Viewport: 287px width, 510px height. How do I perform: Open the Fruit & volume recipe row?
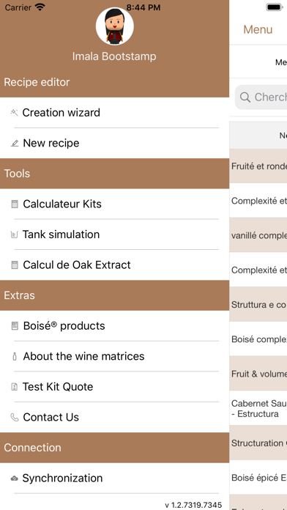coord(258,374)
